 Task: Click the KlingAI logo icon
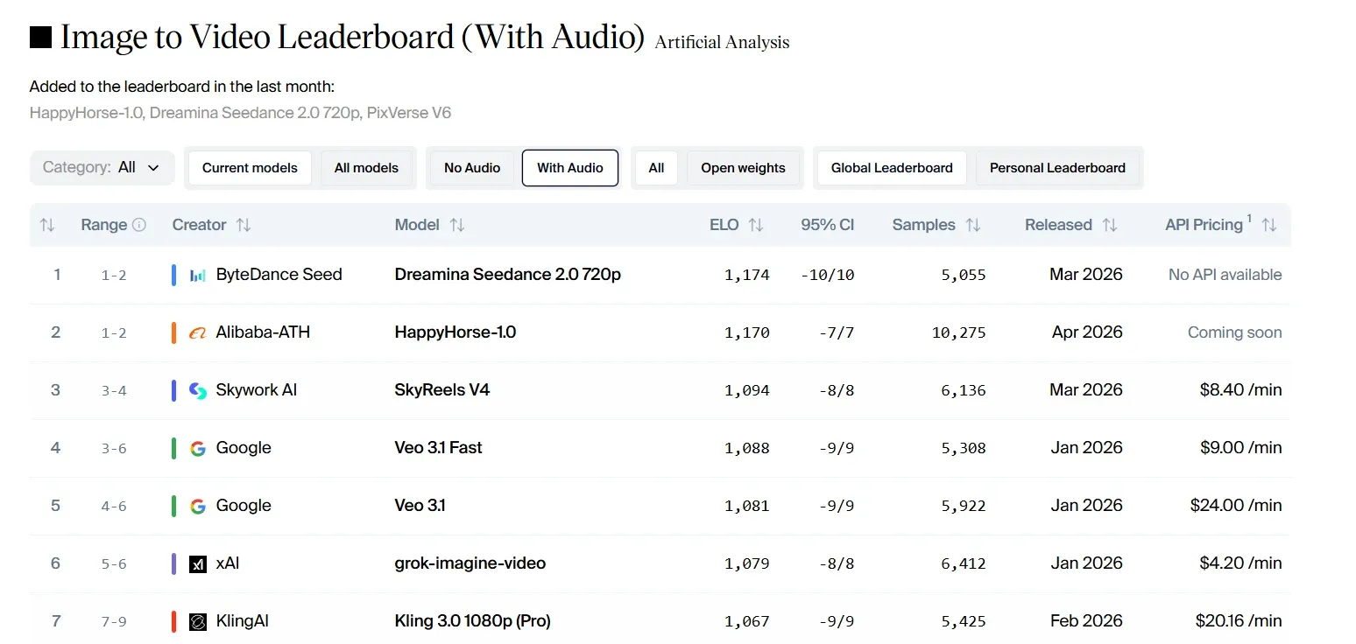pyautogui.click(x=198, y=621)
